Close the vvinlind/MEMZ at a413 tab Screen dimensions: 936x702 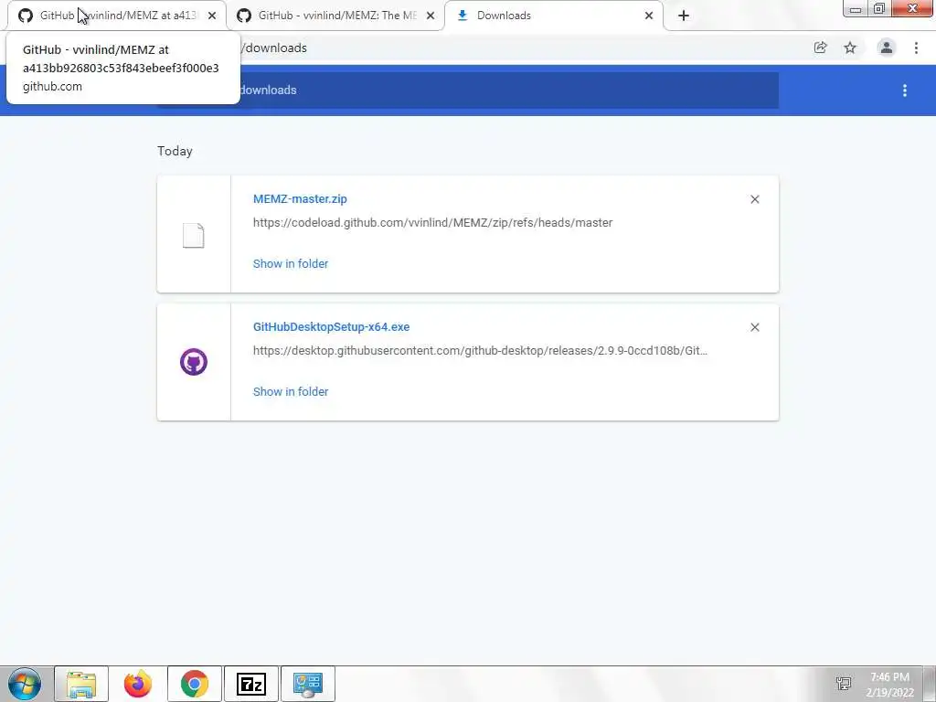coord(212,16)
